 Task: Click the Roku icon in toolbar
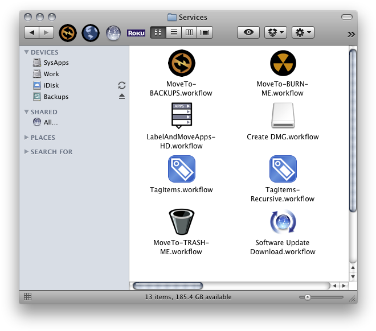point(136,33)
